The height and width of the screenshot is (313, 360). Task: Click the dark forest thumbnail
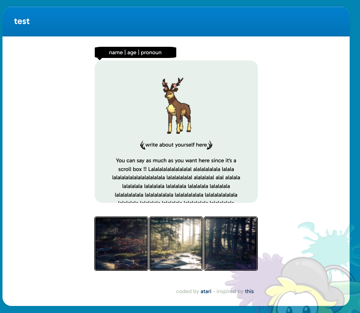point(230,243)
